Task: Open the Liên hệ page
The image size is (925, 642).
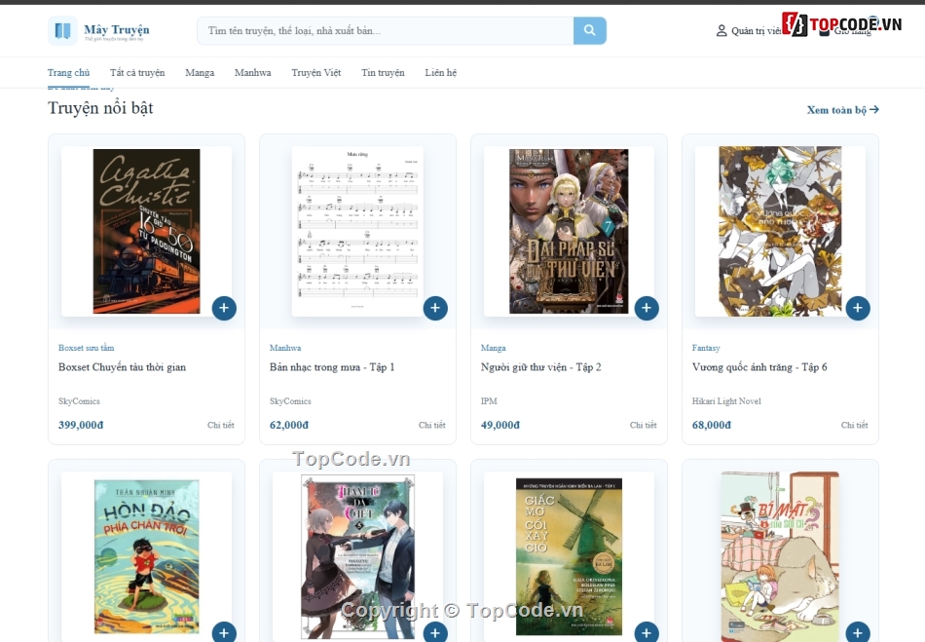Action: tap(441, 73)
